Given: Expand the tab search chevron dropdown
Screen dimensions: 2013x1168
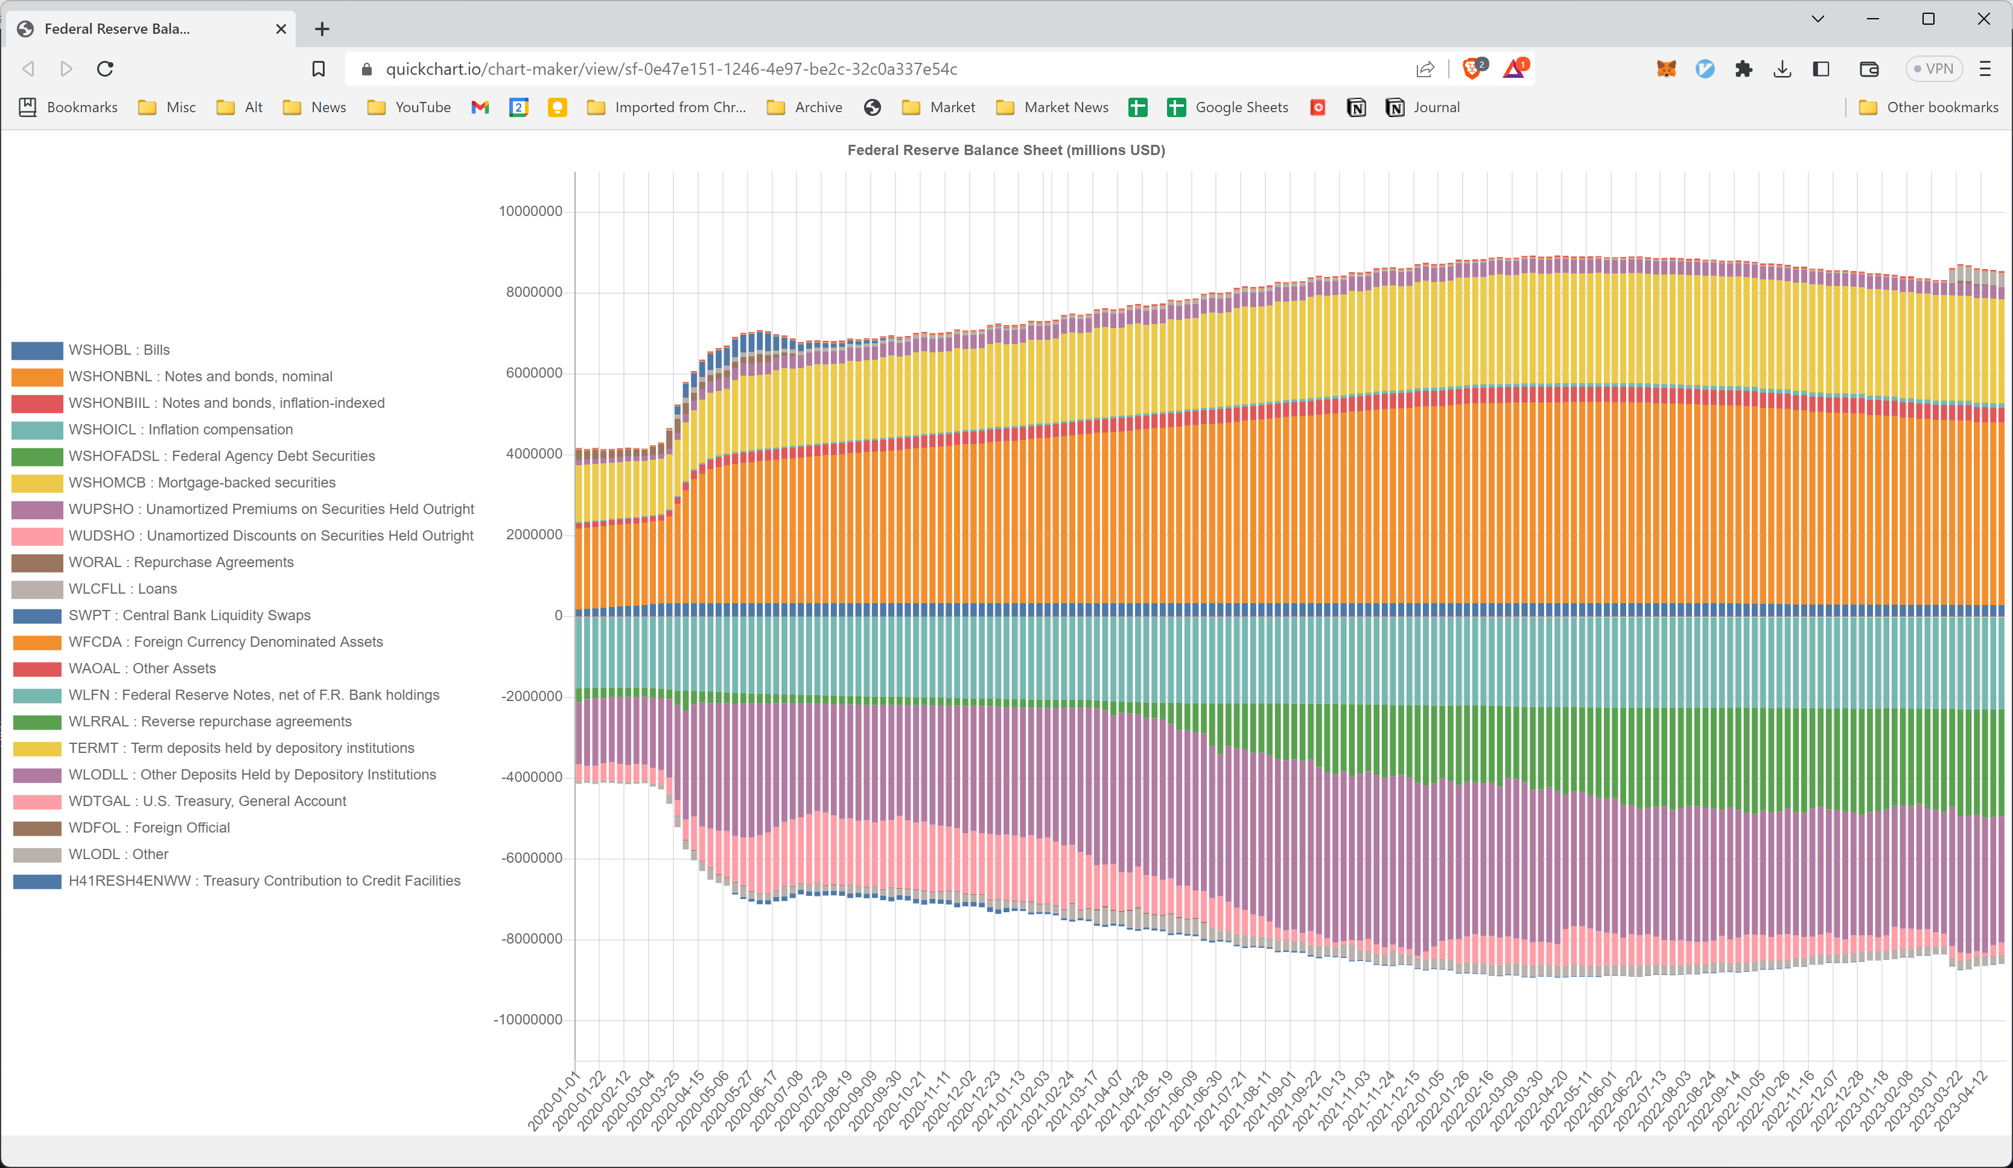Looking at the screenshot, I should point(1817,18).
